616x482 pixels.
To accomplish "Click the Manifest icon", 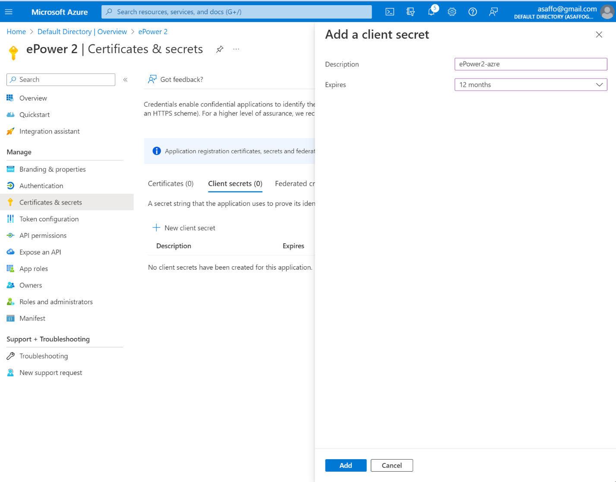I will (x=10, y=318).
